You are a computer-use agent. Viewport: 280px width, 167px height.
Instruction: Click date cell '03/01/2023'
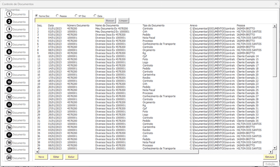[x=55, y=35]
